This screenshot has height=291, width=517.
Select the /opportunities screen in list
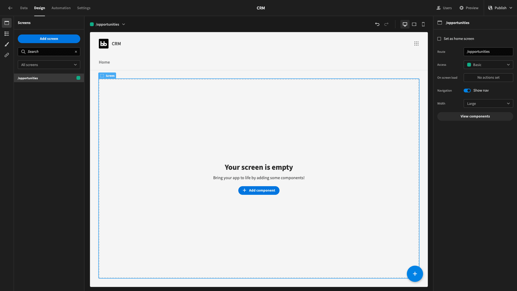click(49, 78)
